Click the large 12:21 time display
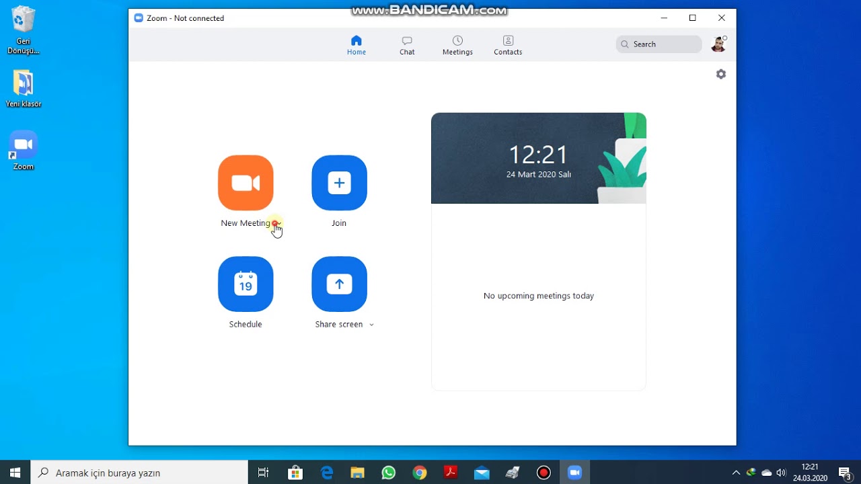861x484 pixels. [x=539, y=155]
